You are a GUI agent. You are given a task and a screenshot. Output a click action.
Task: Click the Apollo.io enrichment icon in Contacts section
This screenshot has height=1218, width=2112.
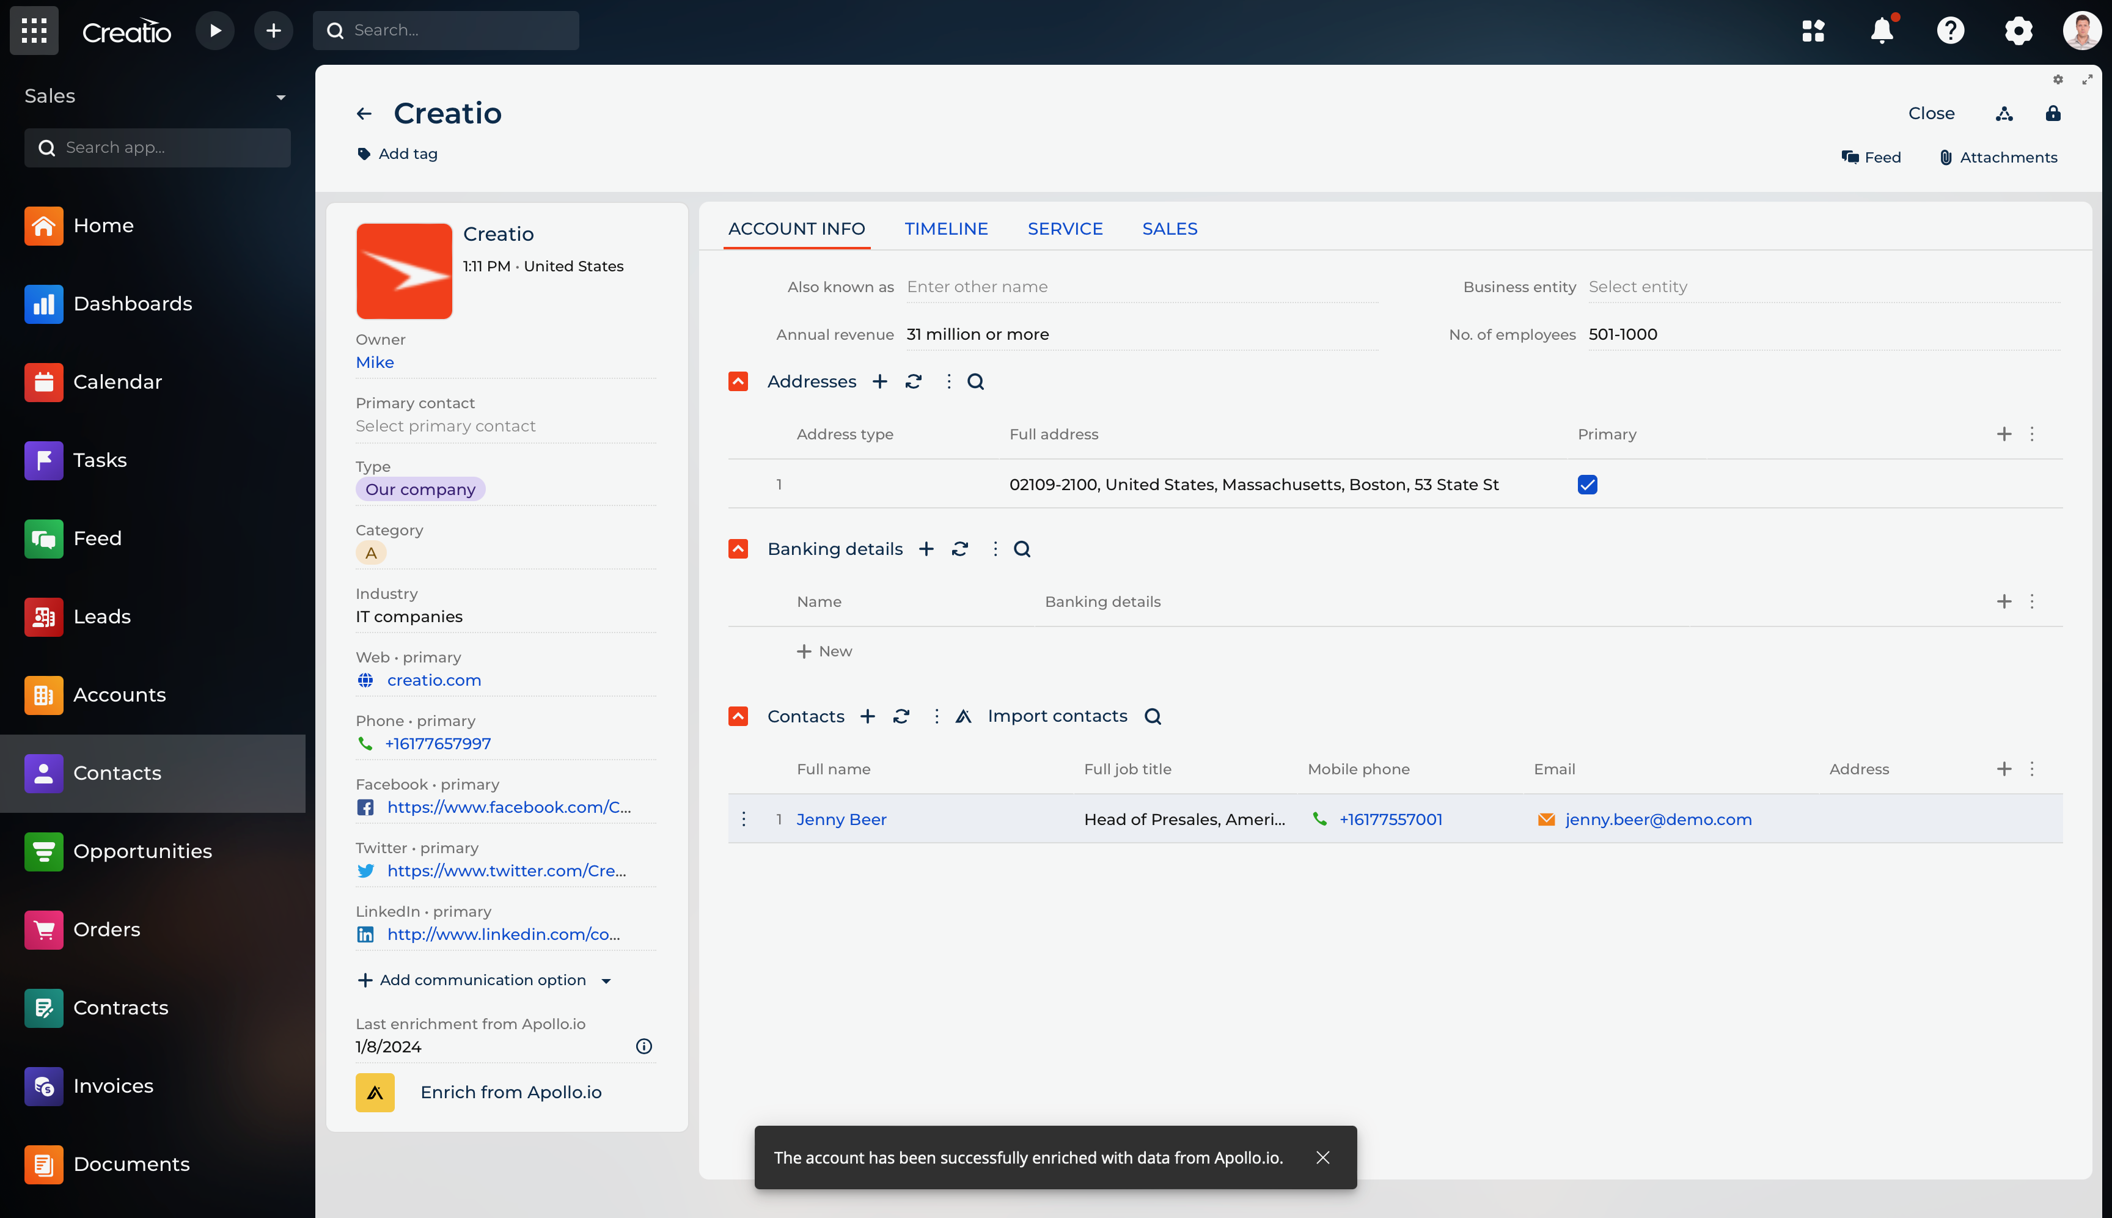pyautogui.click(x=964, y=716)
